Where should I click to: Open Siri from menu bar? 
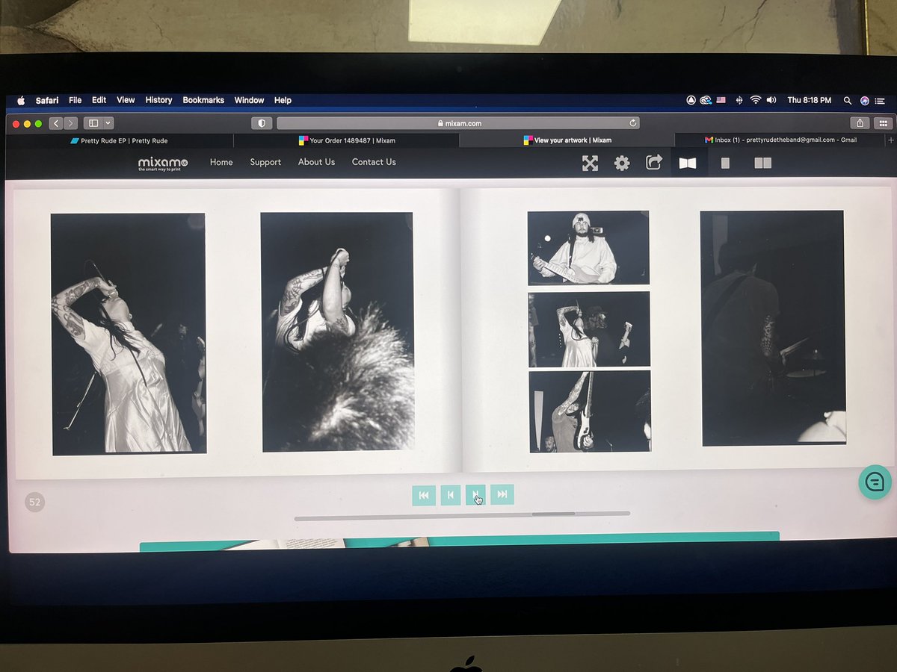865,100
